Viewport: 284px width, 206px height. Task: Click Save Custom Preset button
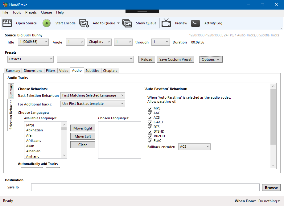point(175,60)
